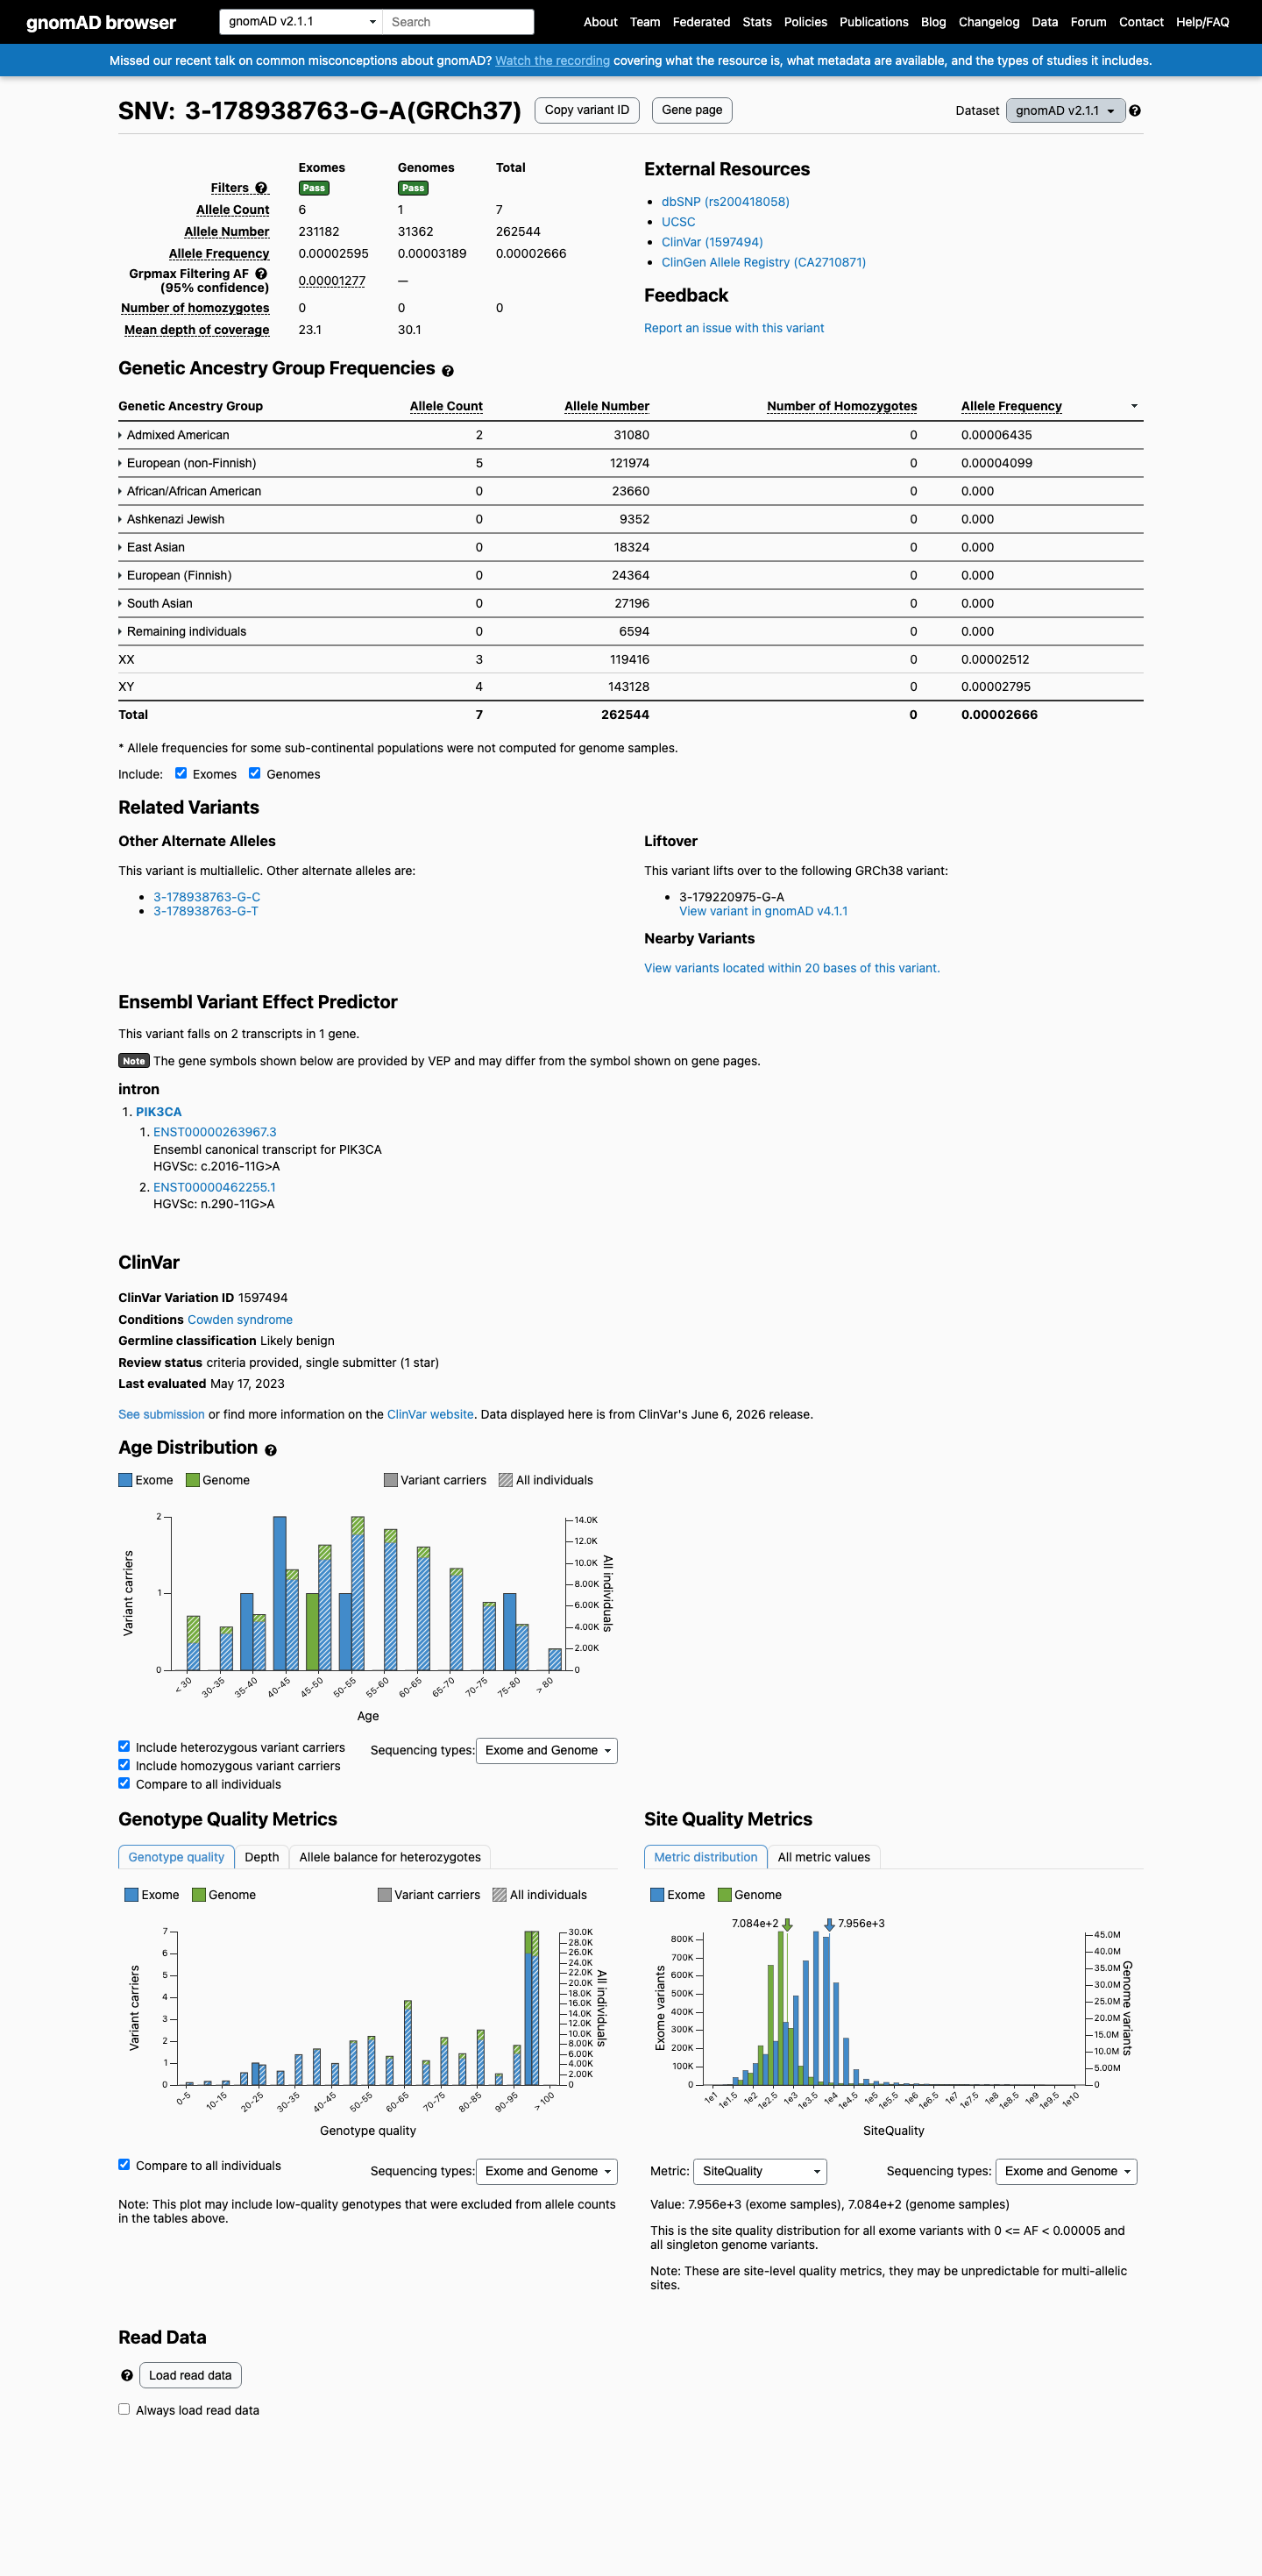
Task: Click Load read data button
Action: point(190,2375)
